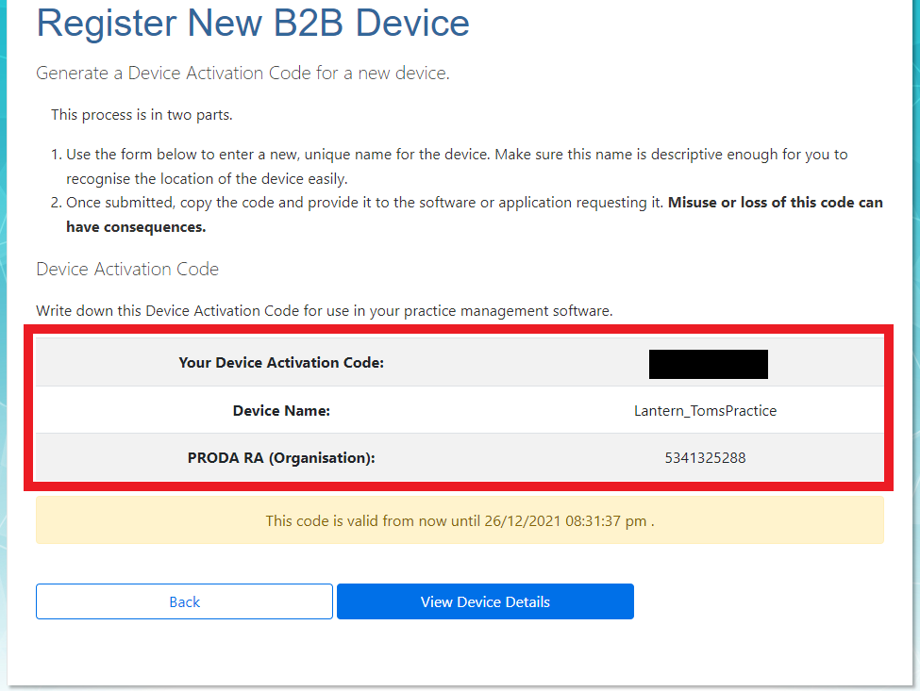Click the Back button
This screenshot has height=691, width=920.
[184, 601]
